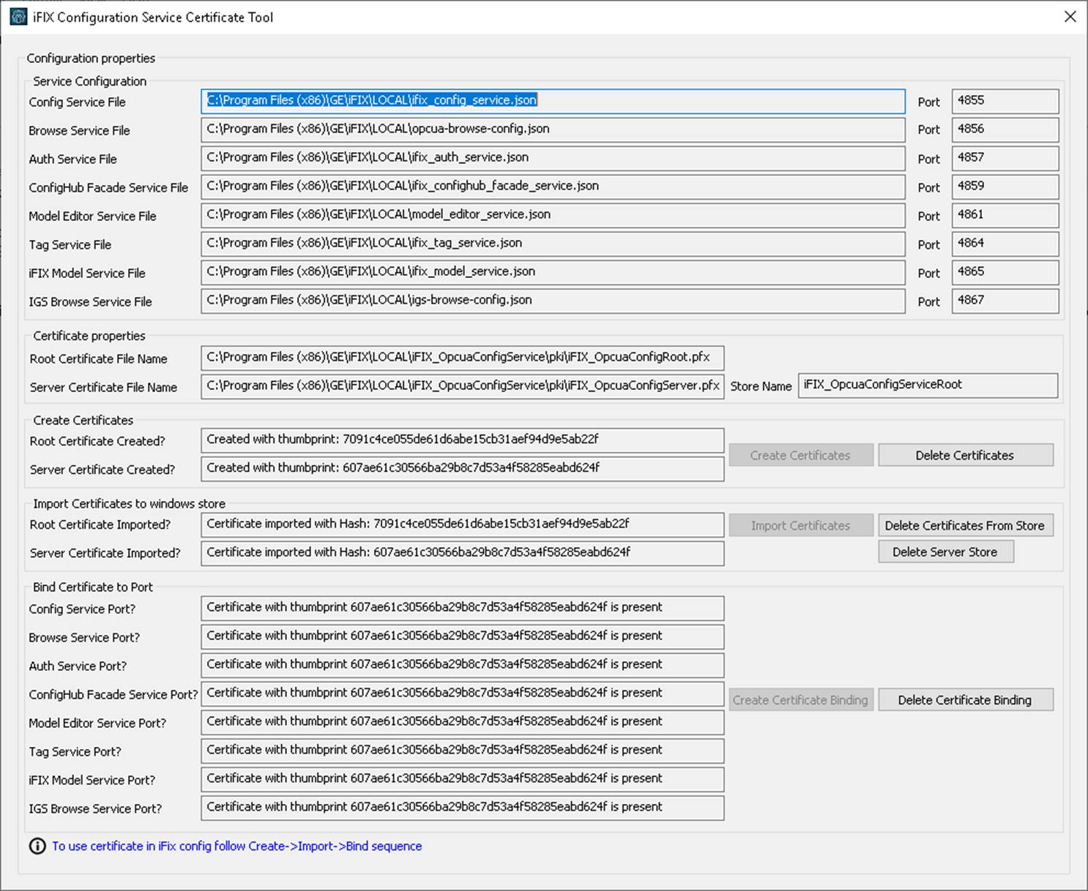The height and width of the screenshot is (891, 1088).
Task: Click the 'Configuration properties' heading
Action: click(91, 58)
